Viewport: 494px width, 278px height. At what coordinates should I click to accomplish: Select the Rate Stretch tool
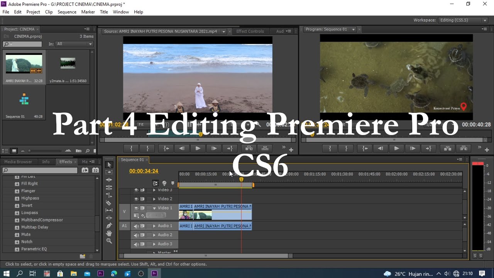(x=109, y=195)
